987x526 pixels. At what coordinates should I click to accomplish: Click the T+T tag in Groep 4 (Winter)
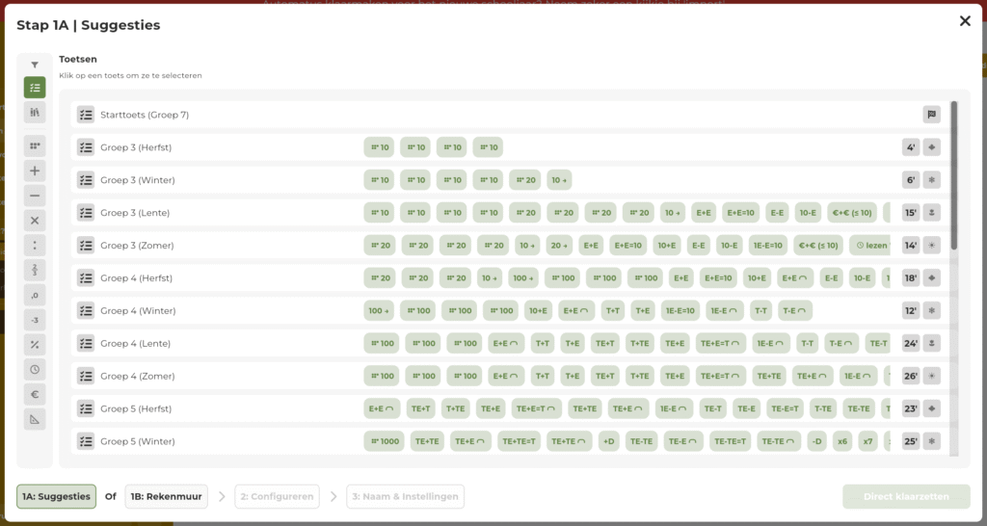click(x=612, y=311)
